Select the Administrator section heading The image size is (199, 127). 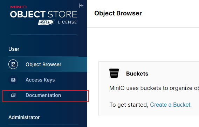[x=24, y=117]
